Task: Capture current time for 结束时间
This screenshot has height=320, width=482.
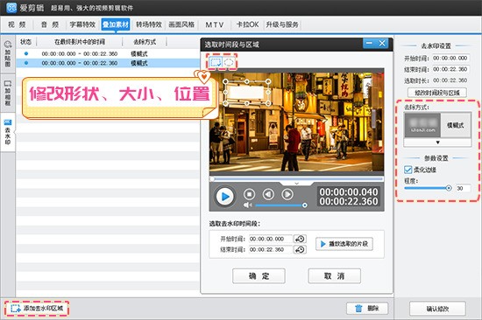Action: (x=300, y=250)
